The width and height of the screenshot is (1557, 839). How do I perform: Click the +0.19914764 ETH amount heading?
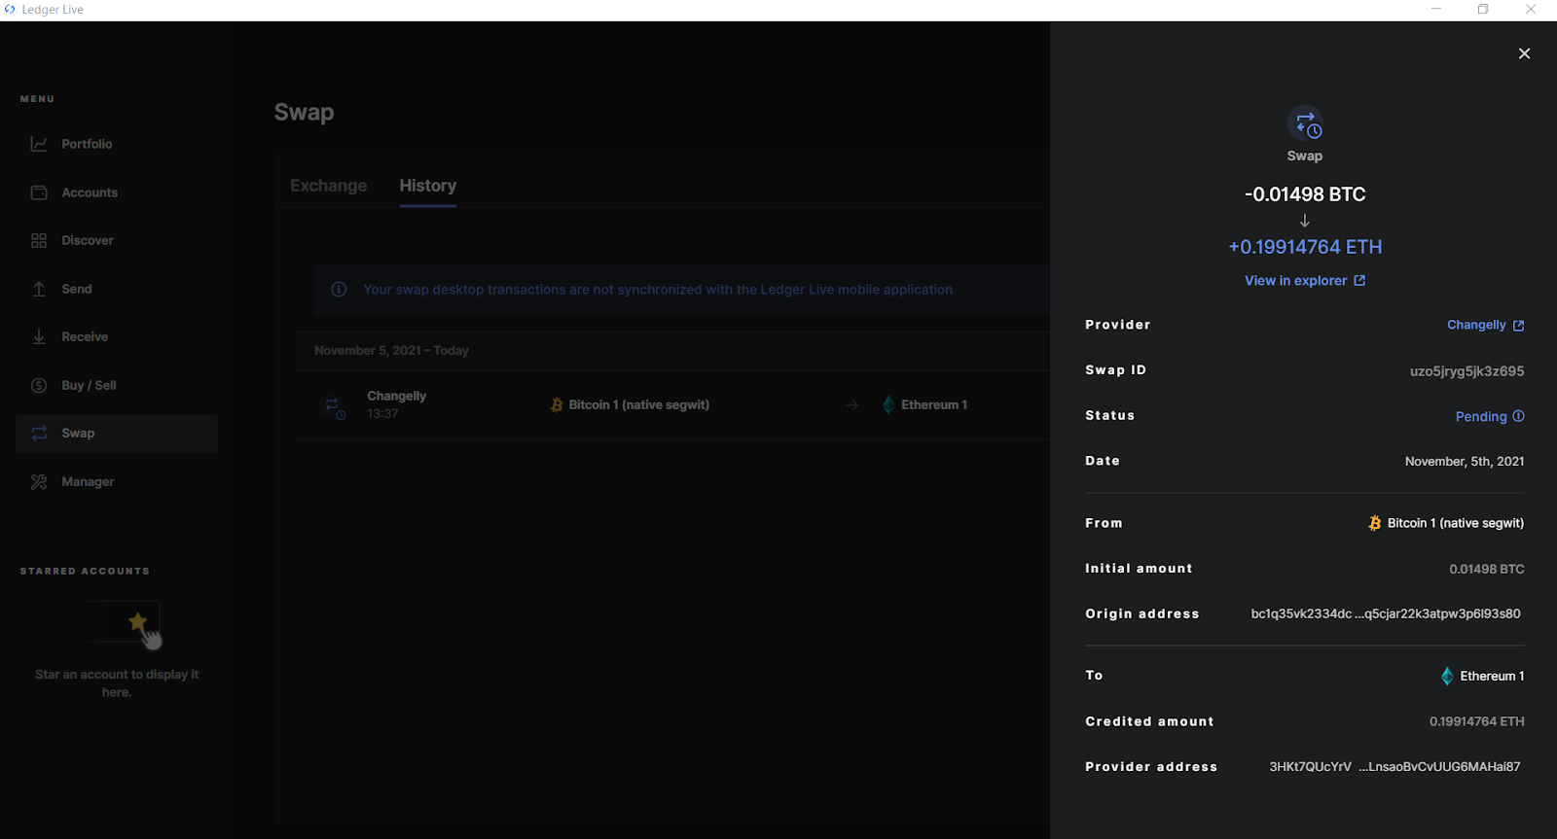click(x=1305, y=247)
